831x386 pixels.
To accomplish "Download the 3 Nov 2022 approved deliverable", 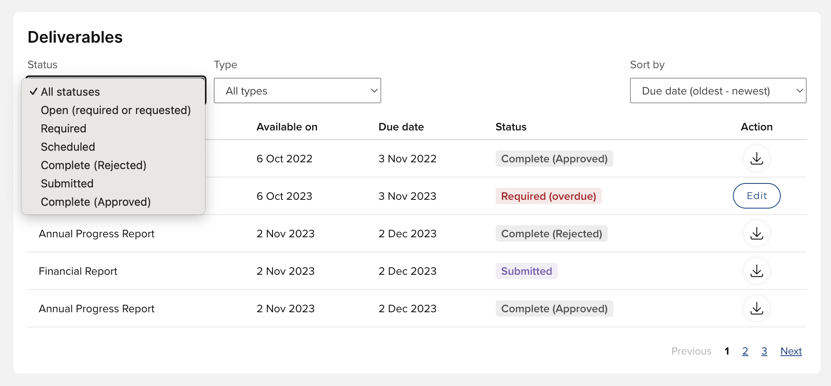I will click(756, 159).
